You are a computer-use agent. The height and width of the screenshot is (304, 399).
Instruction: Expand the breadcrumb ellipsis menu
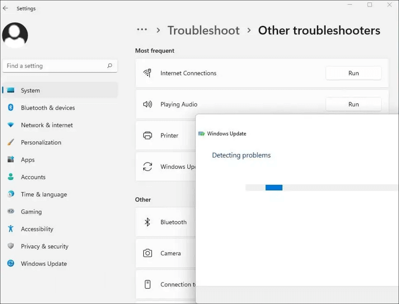[142, 30]
